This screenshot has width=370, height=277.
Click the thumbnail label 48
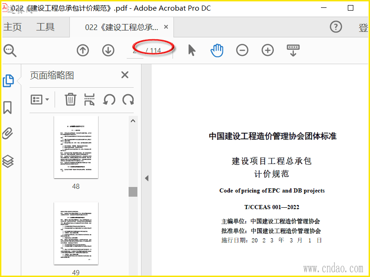pyautogui.click(x=76, y=187)
